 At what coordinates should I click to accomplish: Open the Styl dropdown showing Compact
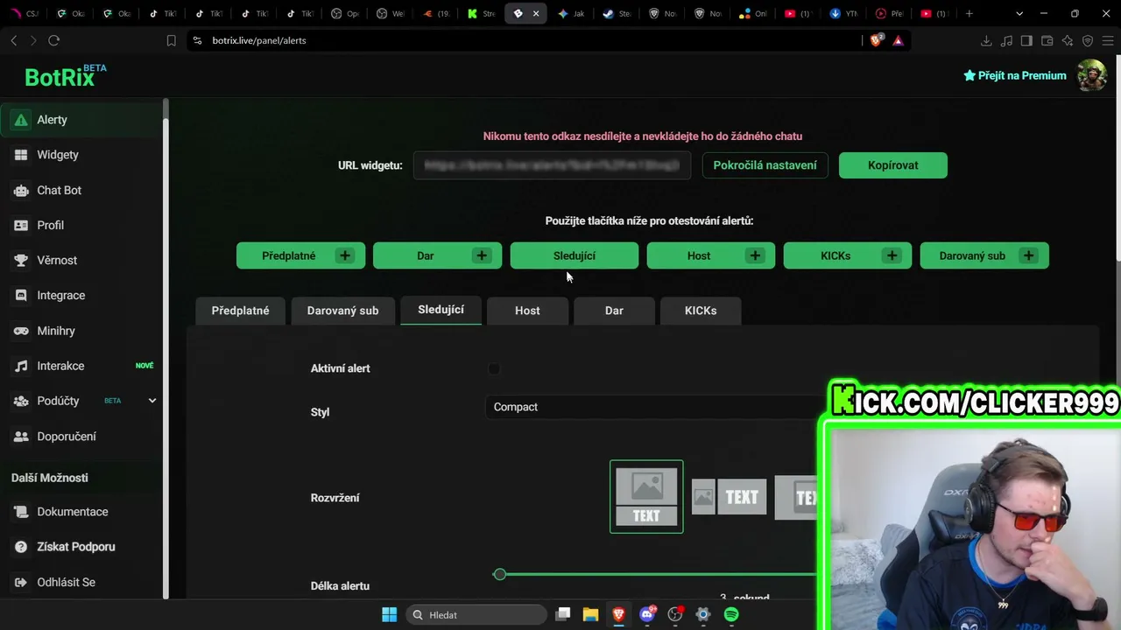pyautogui.click(x=652, y=407)
